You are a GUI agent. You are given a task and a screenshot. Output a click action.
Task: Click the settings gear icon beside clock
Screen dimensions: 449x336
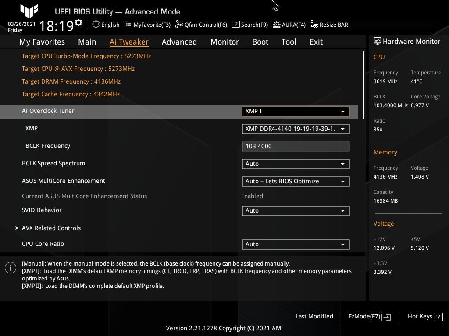click(x=78, y=22)
